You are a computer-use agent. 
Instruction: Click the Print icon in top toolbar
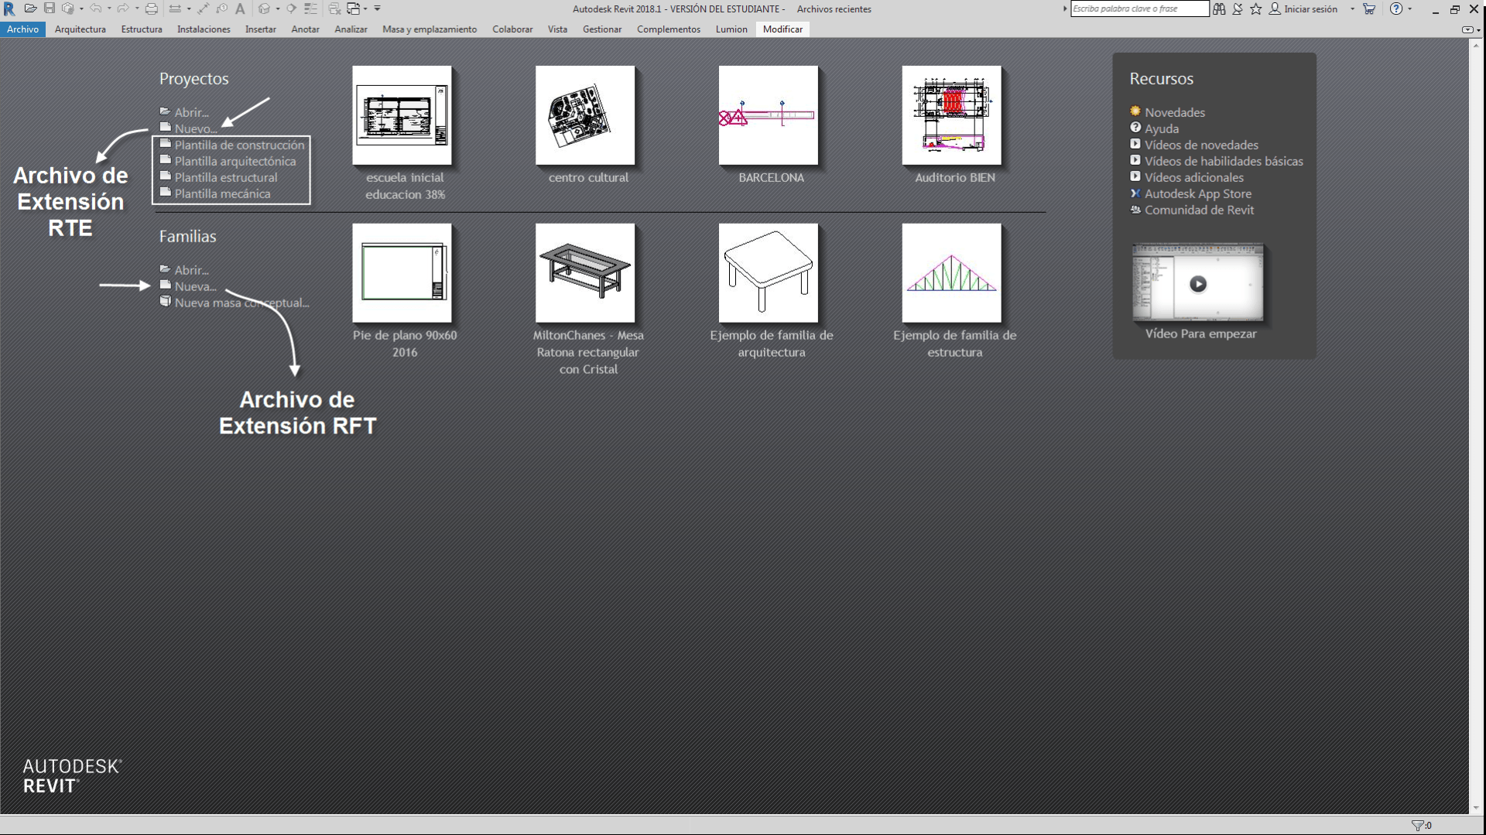152,9
